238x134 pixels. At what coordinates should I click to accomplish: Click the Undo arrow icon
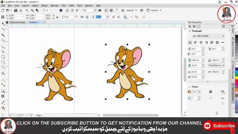(44, 10)
